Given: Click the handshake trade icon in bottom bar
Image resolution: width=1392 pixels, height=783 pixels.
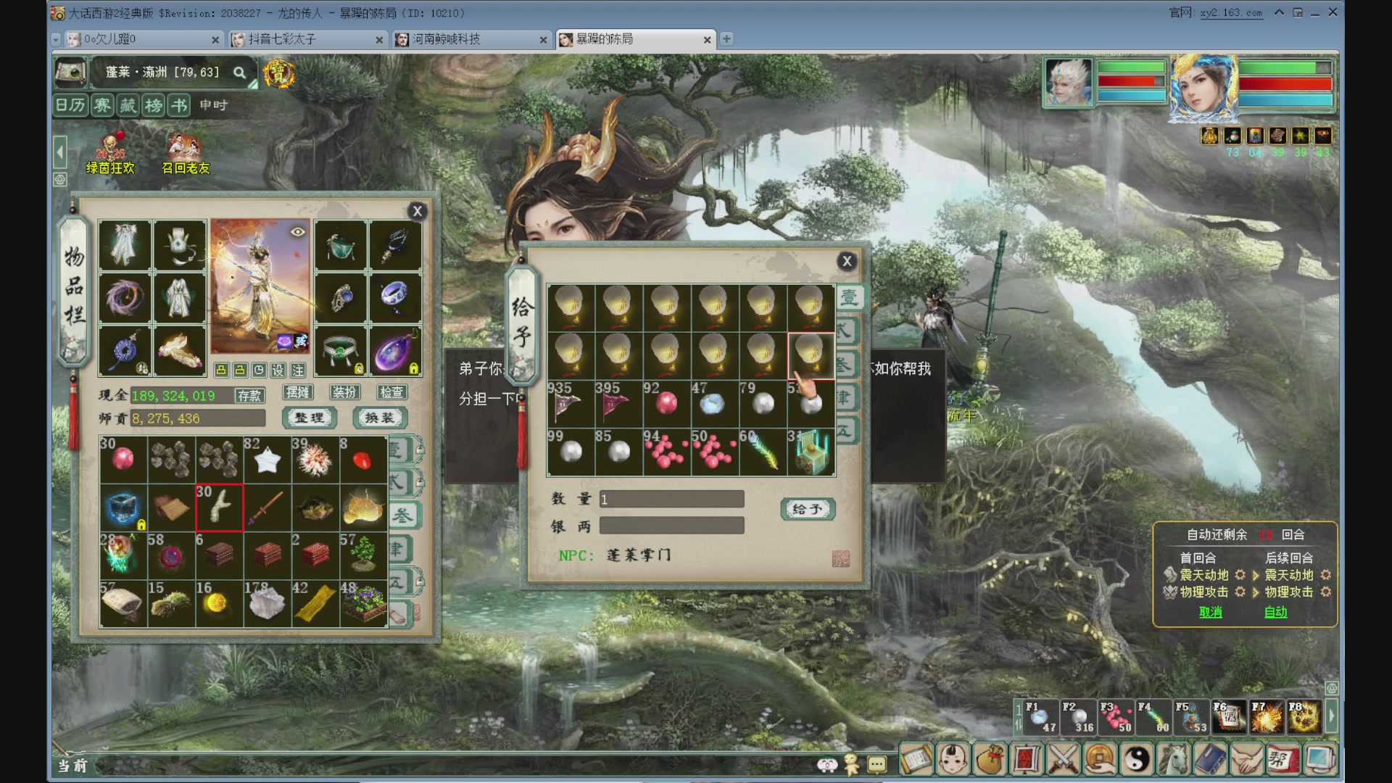Looking at the screenshot, I should (x=1246, y=760).
